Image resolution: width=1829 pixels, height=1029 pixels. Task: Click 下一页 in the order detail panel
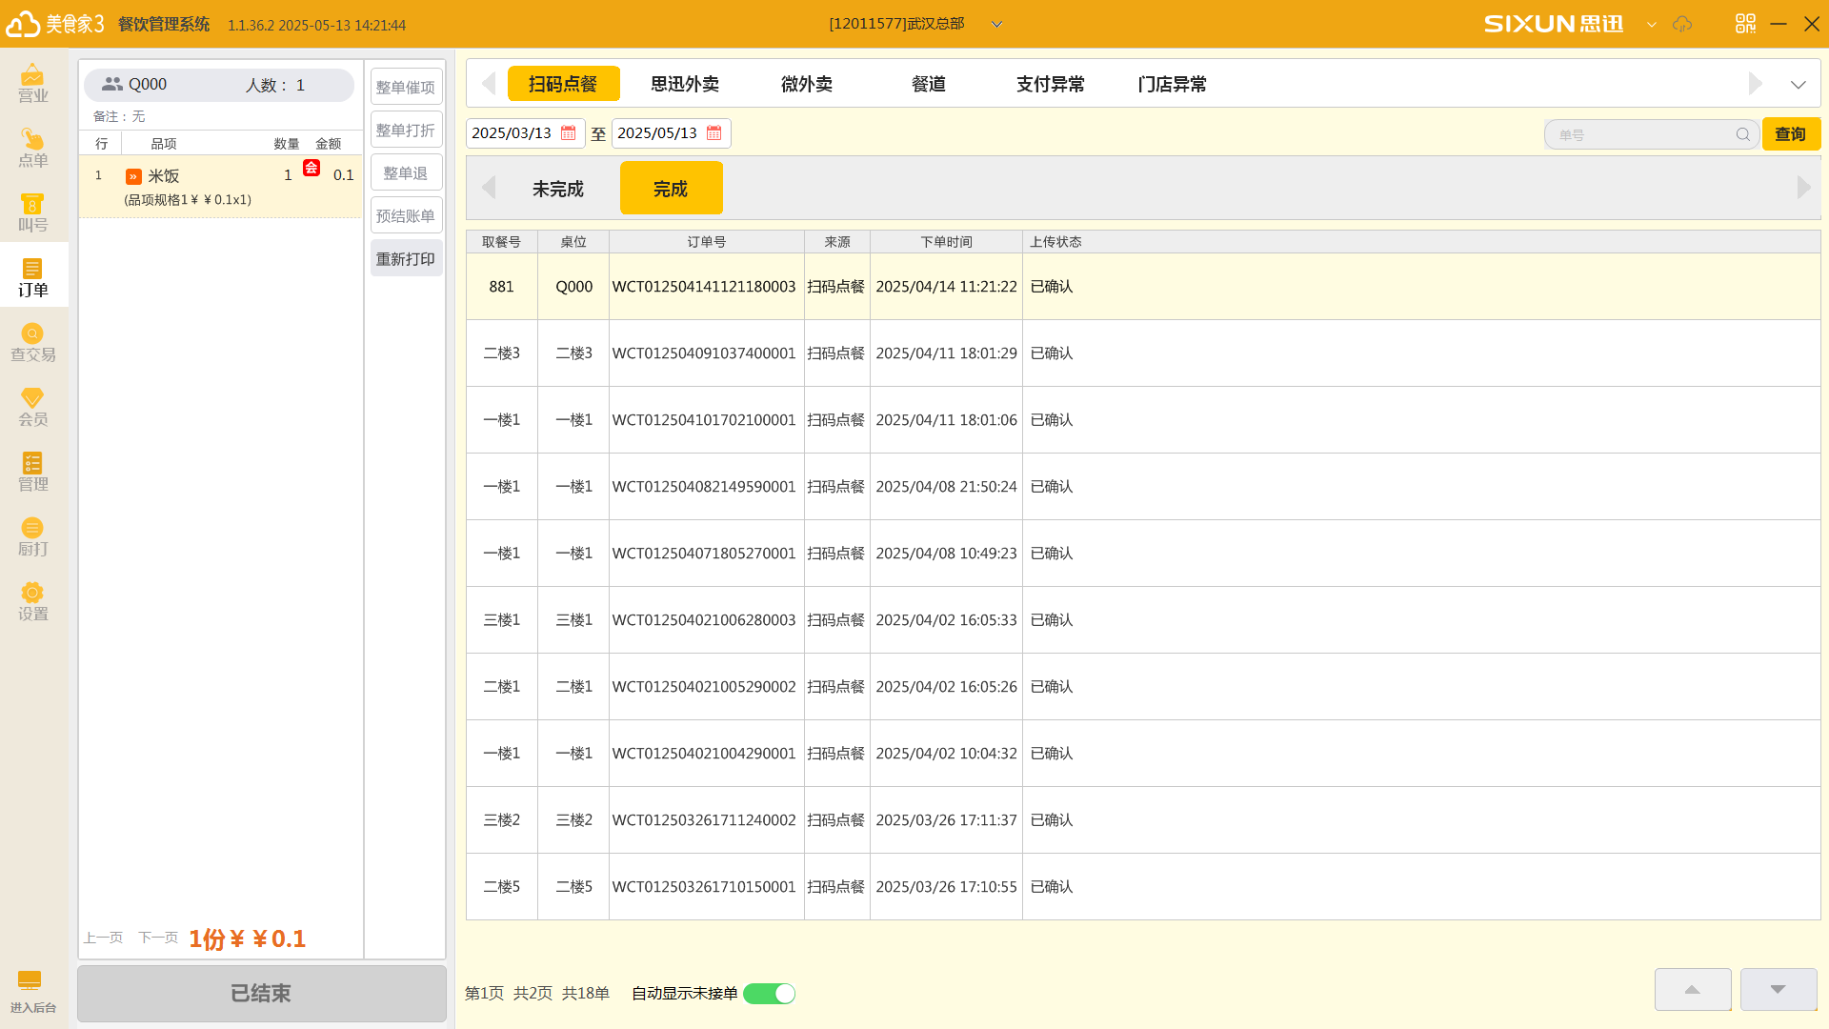coord(158,938)
